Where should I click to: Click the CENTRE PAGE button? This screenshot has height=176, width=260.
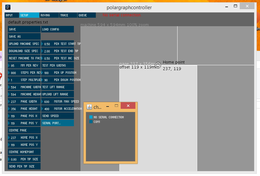pos(24,130)
